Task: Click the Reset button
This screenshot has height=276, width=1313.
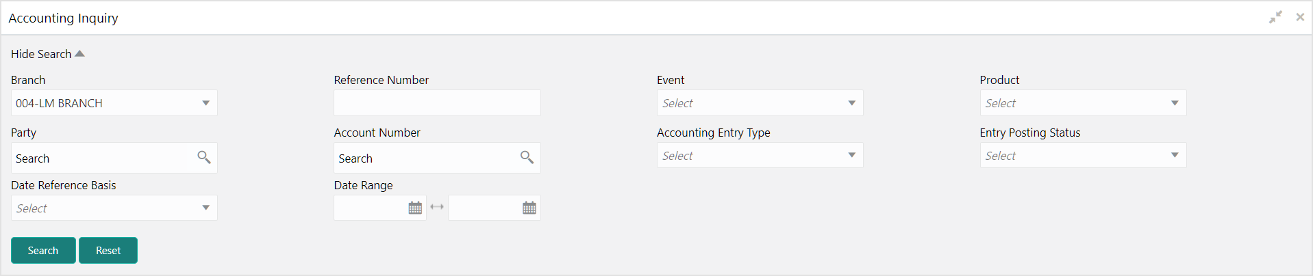Action: 108,250
